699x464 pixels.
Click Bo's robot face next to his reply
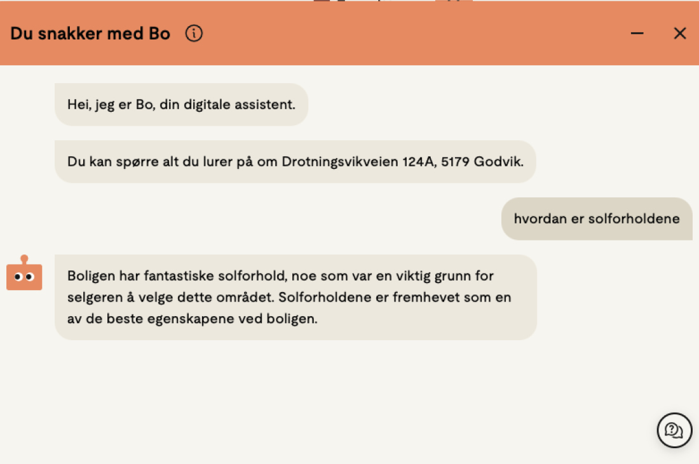click(24, 275)
